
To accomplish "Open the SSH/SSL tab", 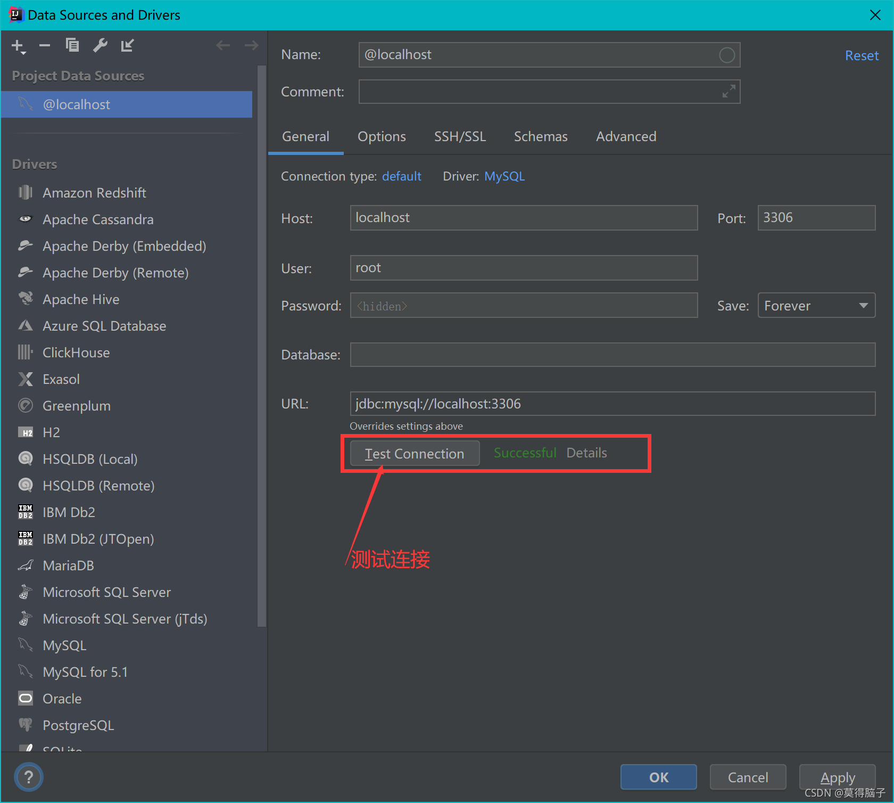I will point(460,137).
